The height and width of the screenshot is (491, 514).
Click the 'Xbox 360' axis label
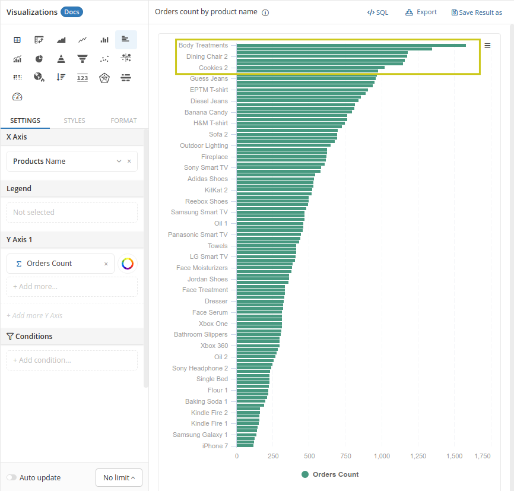click(214, 346)
